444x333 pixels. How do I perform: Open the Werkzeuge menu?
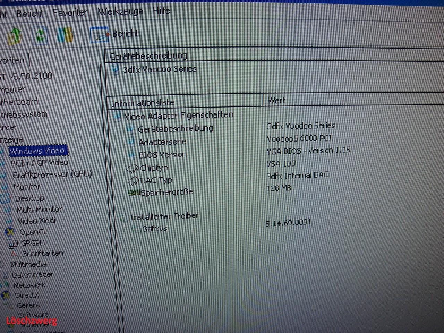(121, 11)
